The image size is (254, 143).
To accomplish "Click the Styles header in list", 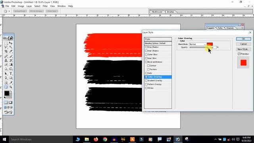I will [x=158, y=39].
